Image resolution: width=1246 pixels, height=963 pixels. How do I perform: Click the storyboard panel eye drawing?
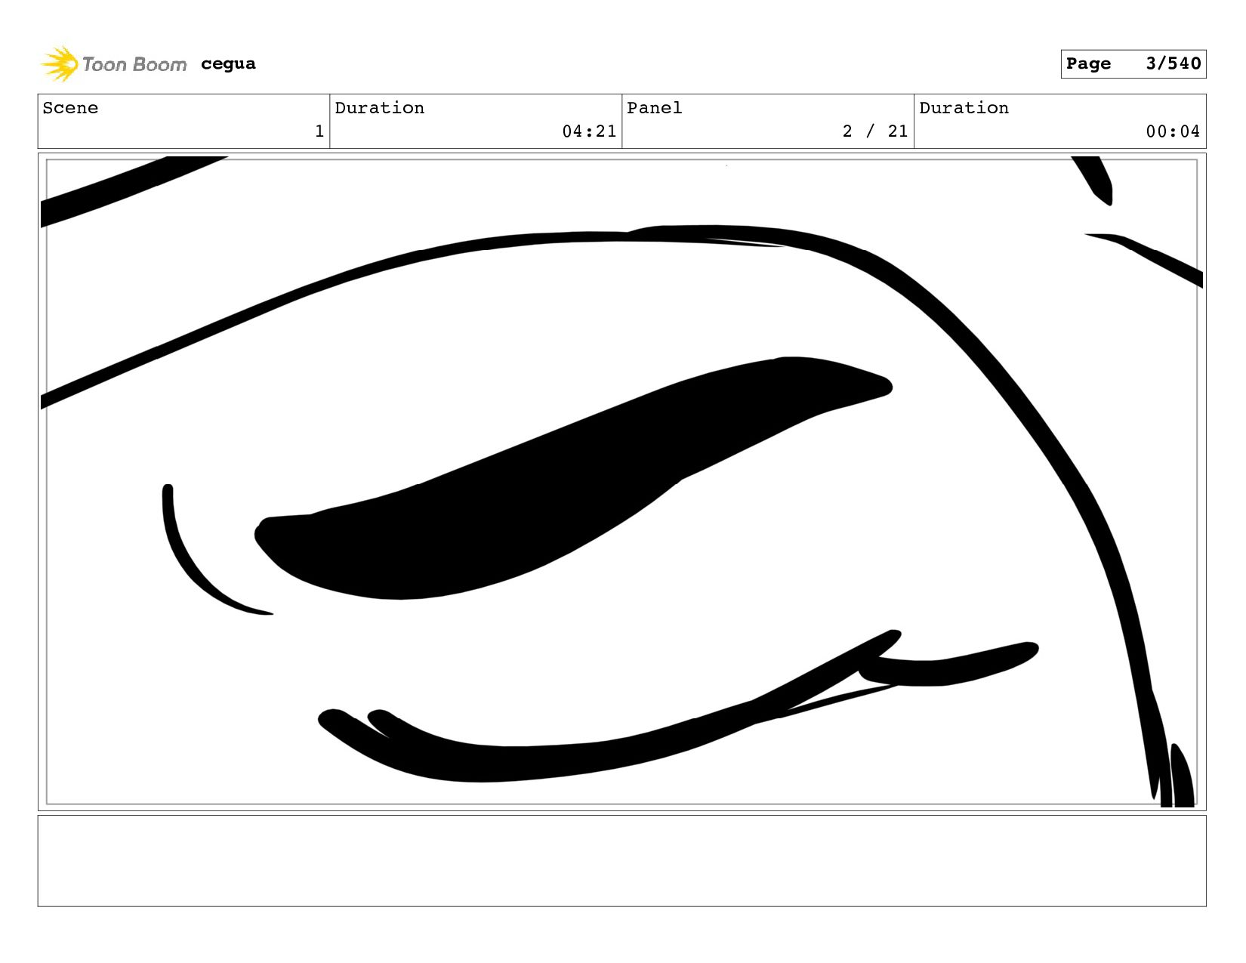pos(621,482)
